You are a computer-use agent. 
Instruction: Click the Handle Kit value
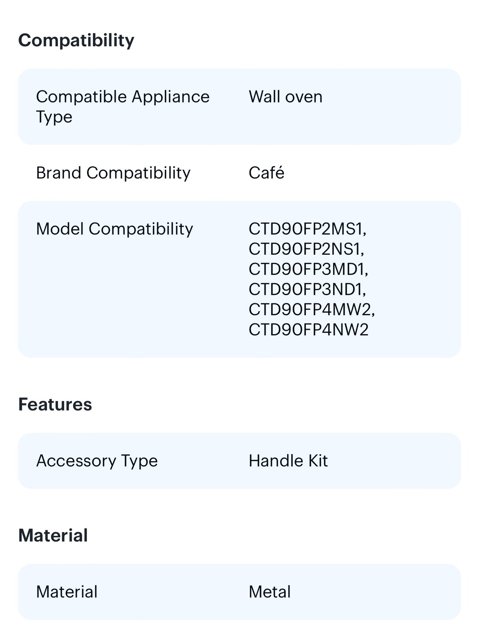coord(288,461)
